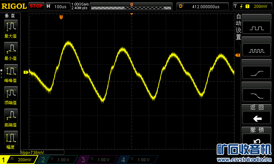Select the D 412.000000us delay field

click(x=202, y=6)
